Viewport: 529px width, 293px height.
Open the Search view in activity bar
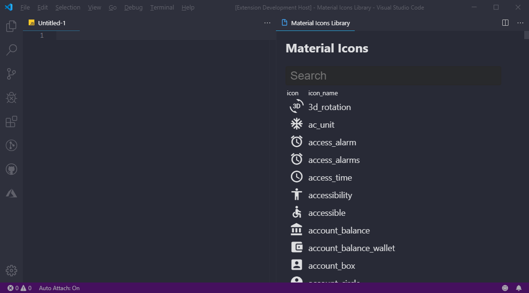point(11,50)
